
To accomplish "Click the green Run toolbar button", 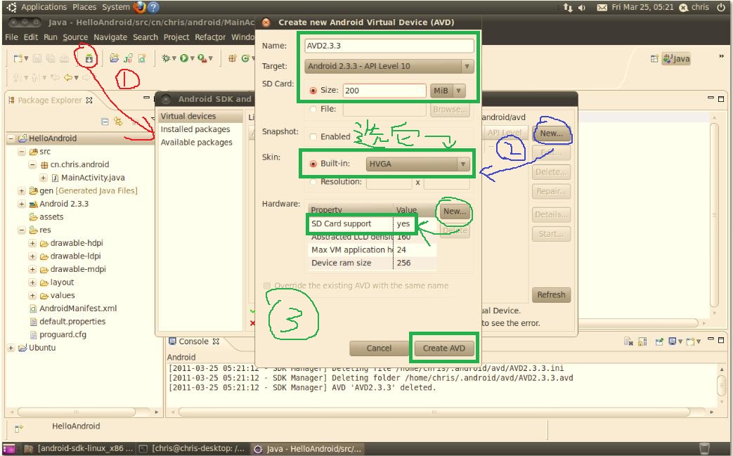I will click(185, 59).
